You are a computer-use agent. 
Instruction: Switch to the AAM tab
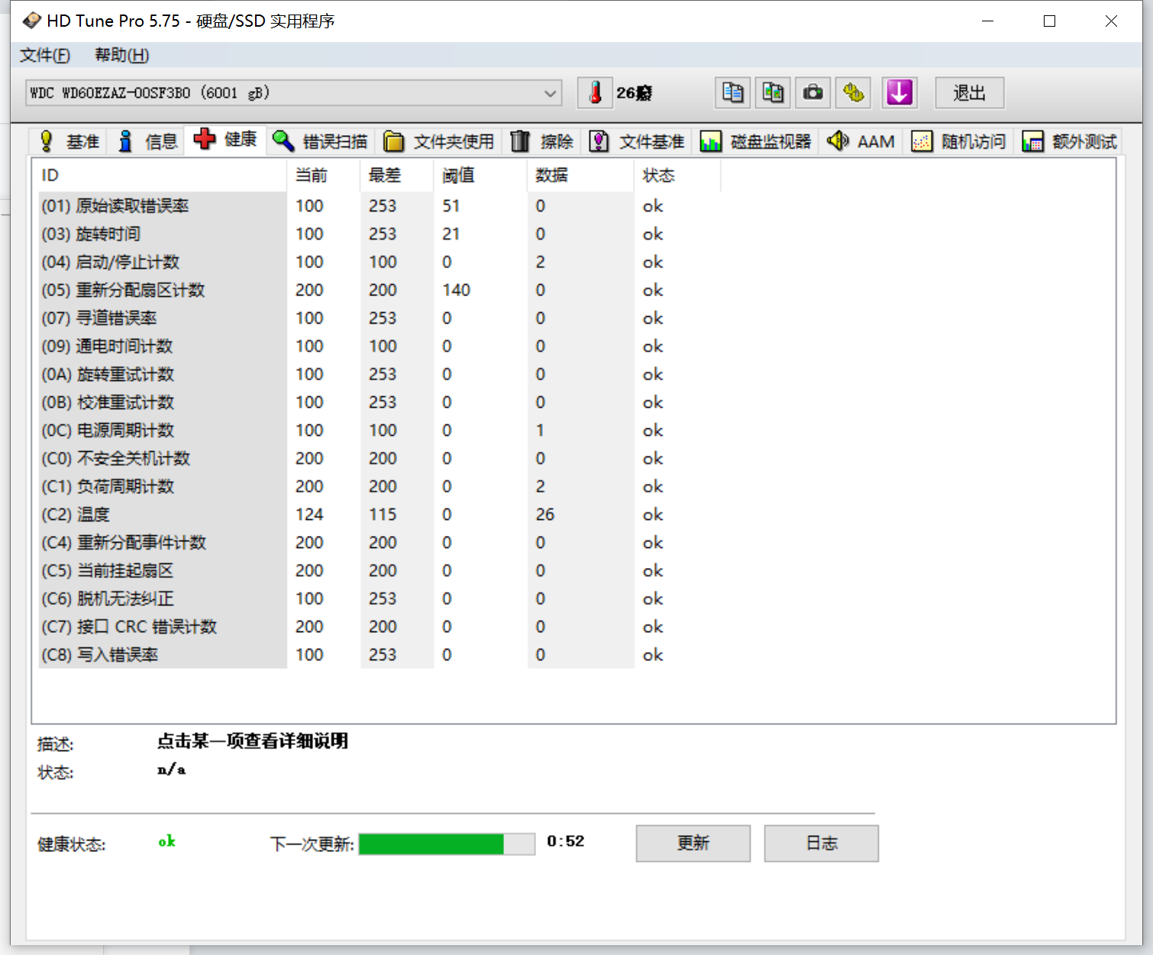point(861,141)
